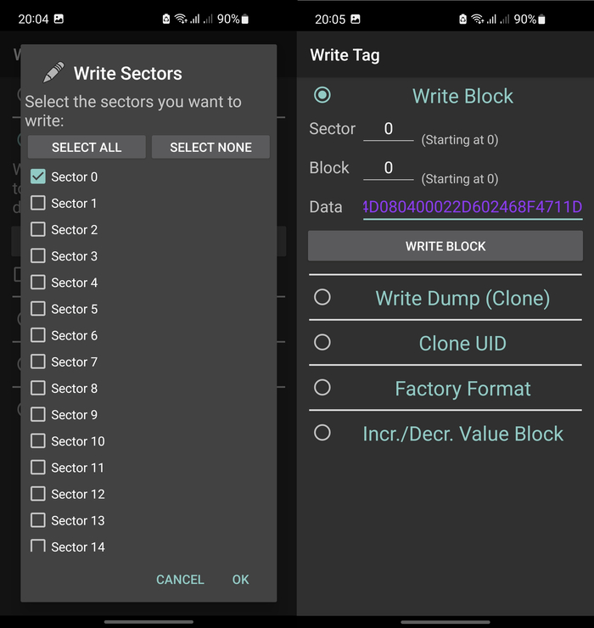The image size is (594, 628).
Task: Pick the Factory Format radio option
Action: coord(322,387)
